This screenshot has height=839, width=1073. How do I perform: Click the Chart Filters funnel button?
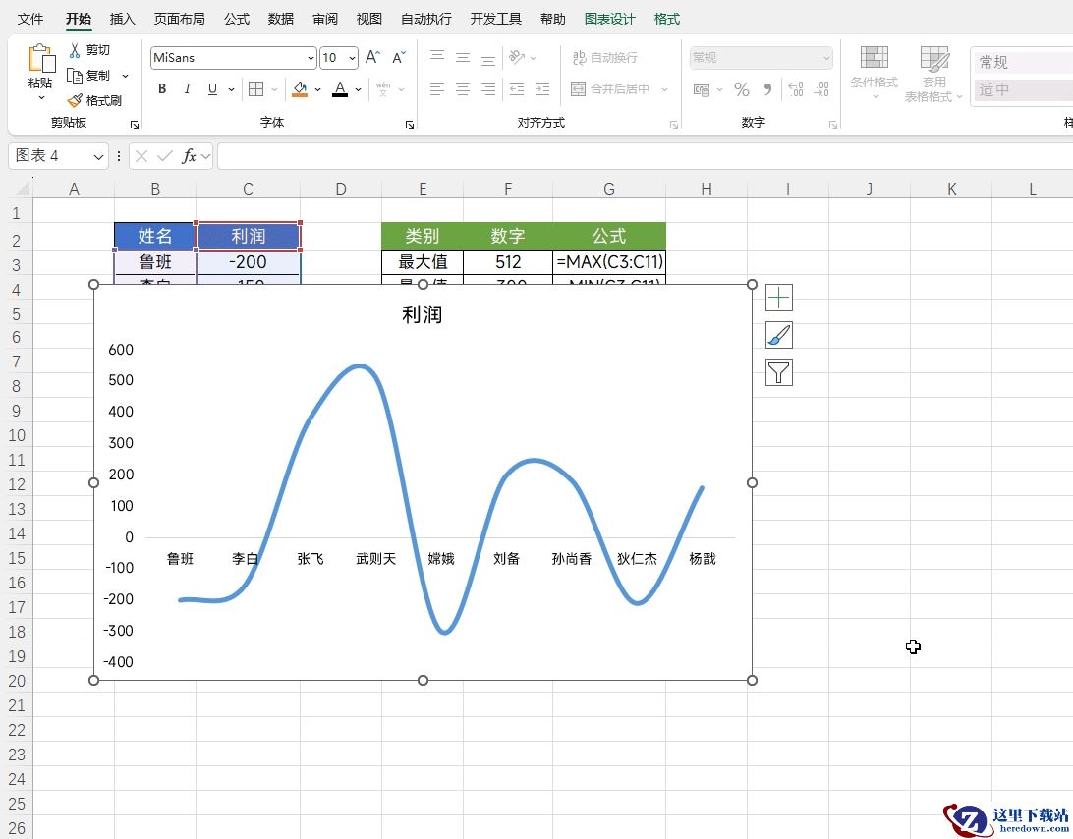(x=779, y=372)
